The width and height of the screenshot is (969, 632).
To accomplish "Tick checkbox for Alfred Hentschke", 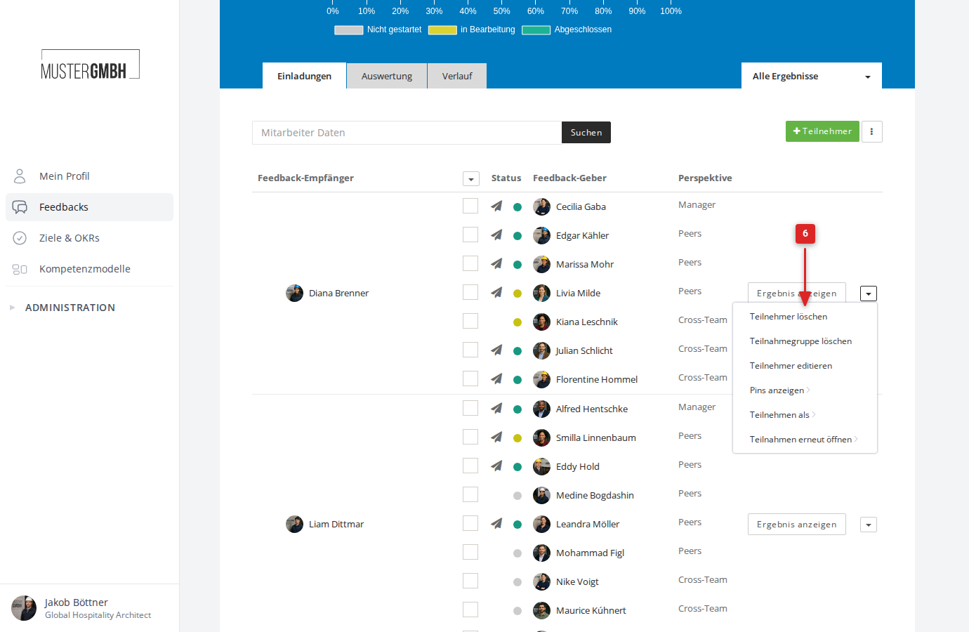I will coord(470,408).
